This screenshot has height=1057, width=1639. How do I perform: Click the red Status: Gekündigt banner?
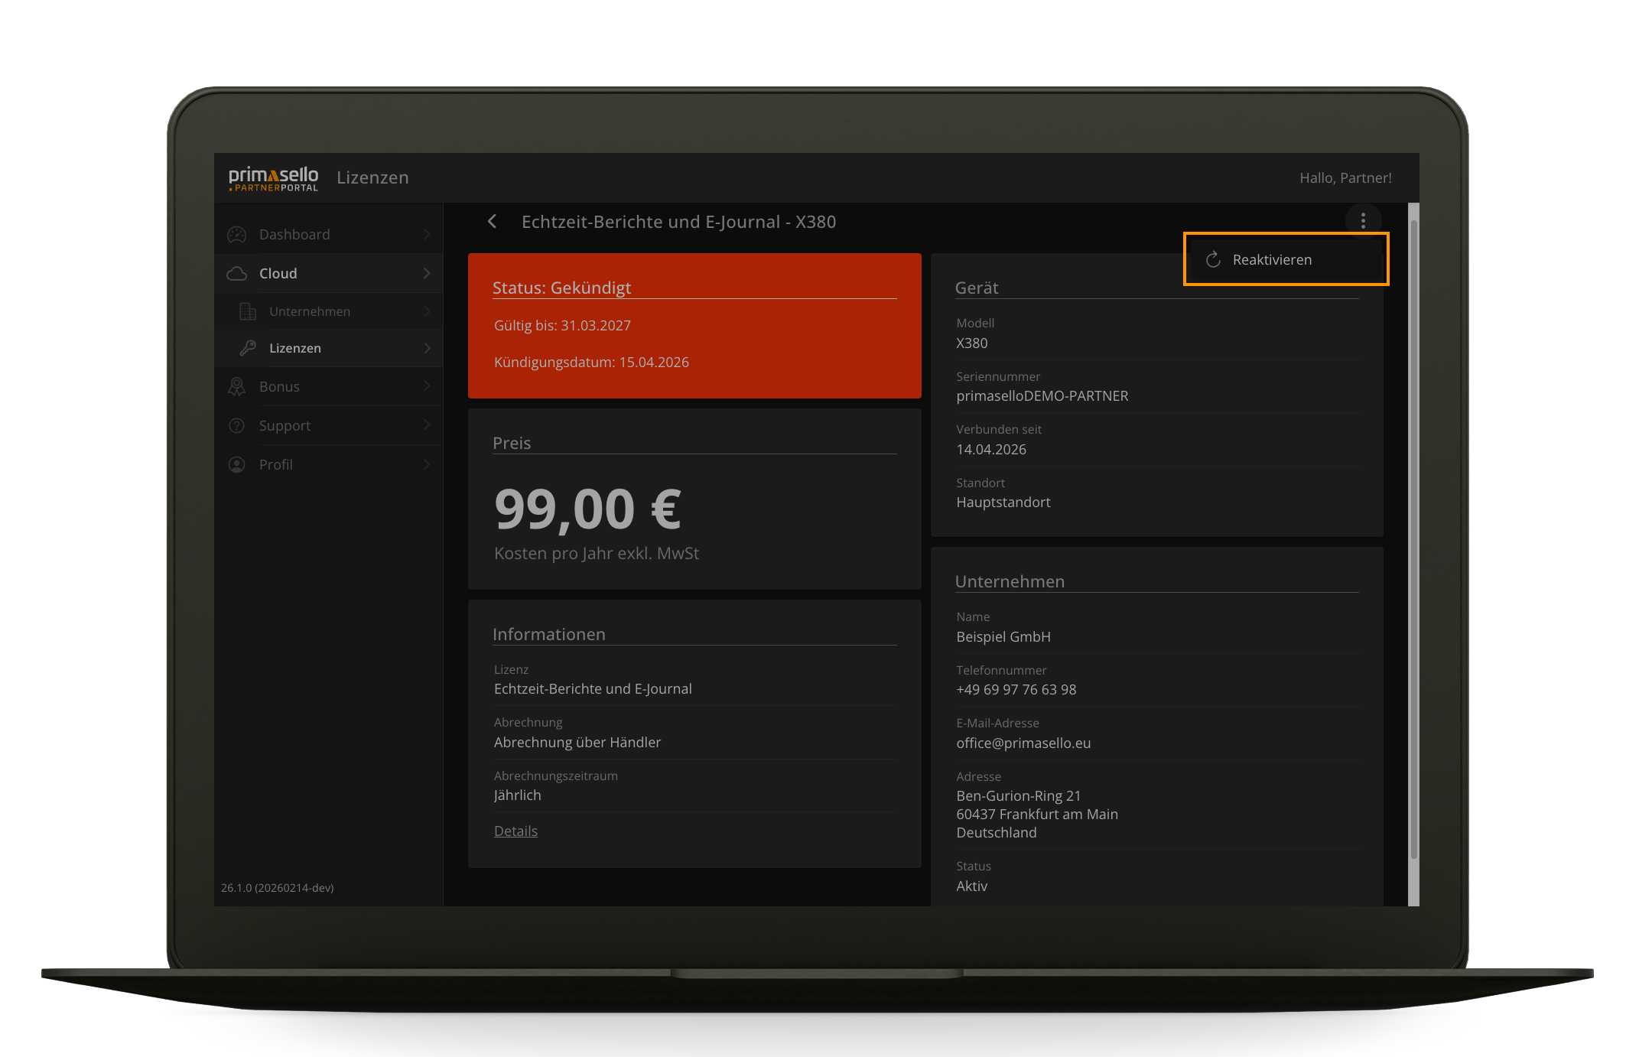[x=694, y=326]
